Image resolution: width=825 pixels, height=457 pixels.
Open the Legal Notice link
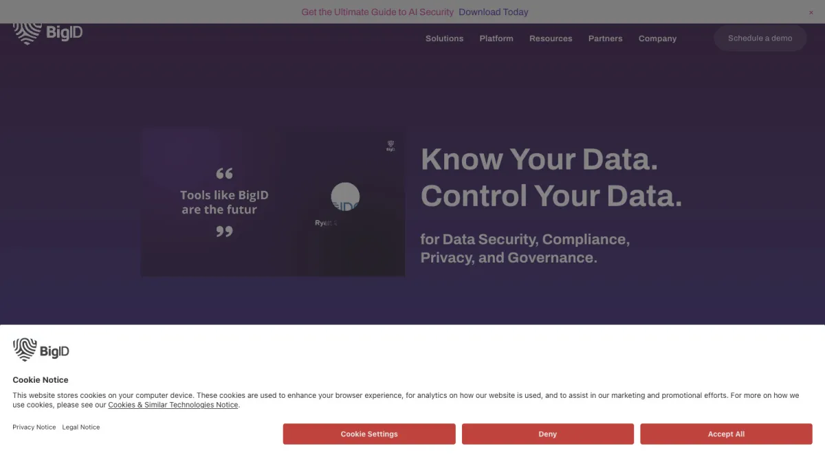pyautogui.click(x=81, y=427)
